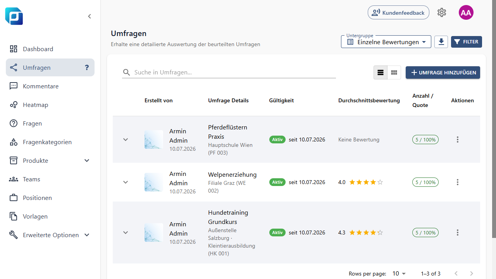Click the FILTER button

click(x=467, y=42)
